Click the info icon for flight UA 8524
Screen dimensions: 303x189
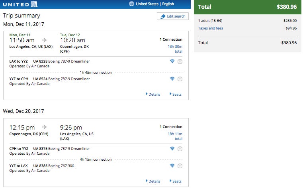click(x=180, y=79)
